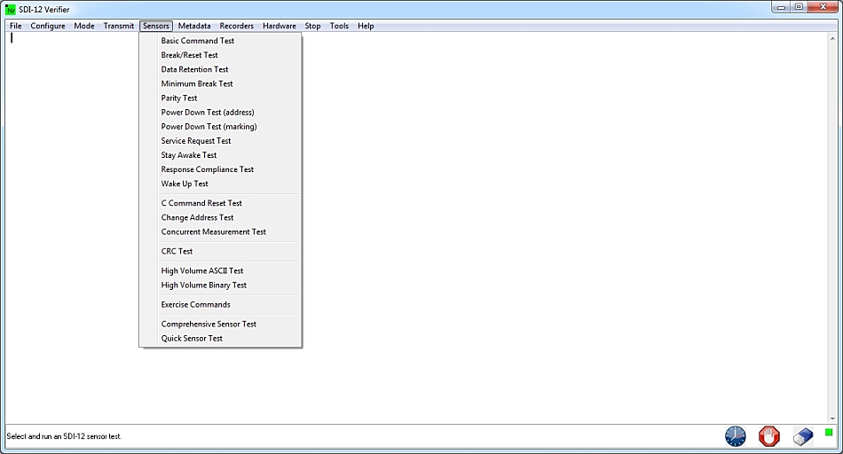Open the Transmit menu
The width and height of the screenshot is (843, 454).
[118, 26]
